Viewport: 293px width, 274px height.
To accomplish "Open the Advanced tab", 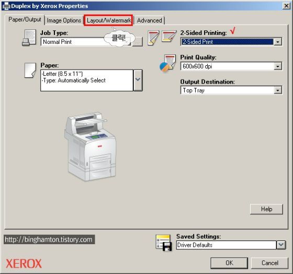I will click(x=150, y=20).
